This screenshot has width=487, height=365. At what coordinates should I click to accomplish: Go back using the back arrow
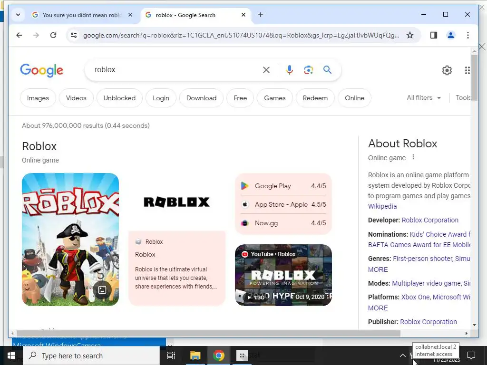19,35
